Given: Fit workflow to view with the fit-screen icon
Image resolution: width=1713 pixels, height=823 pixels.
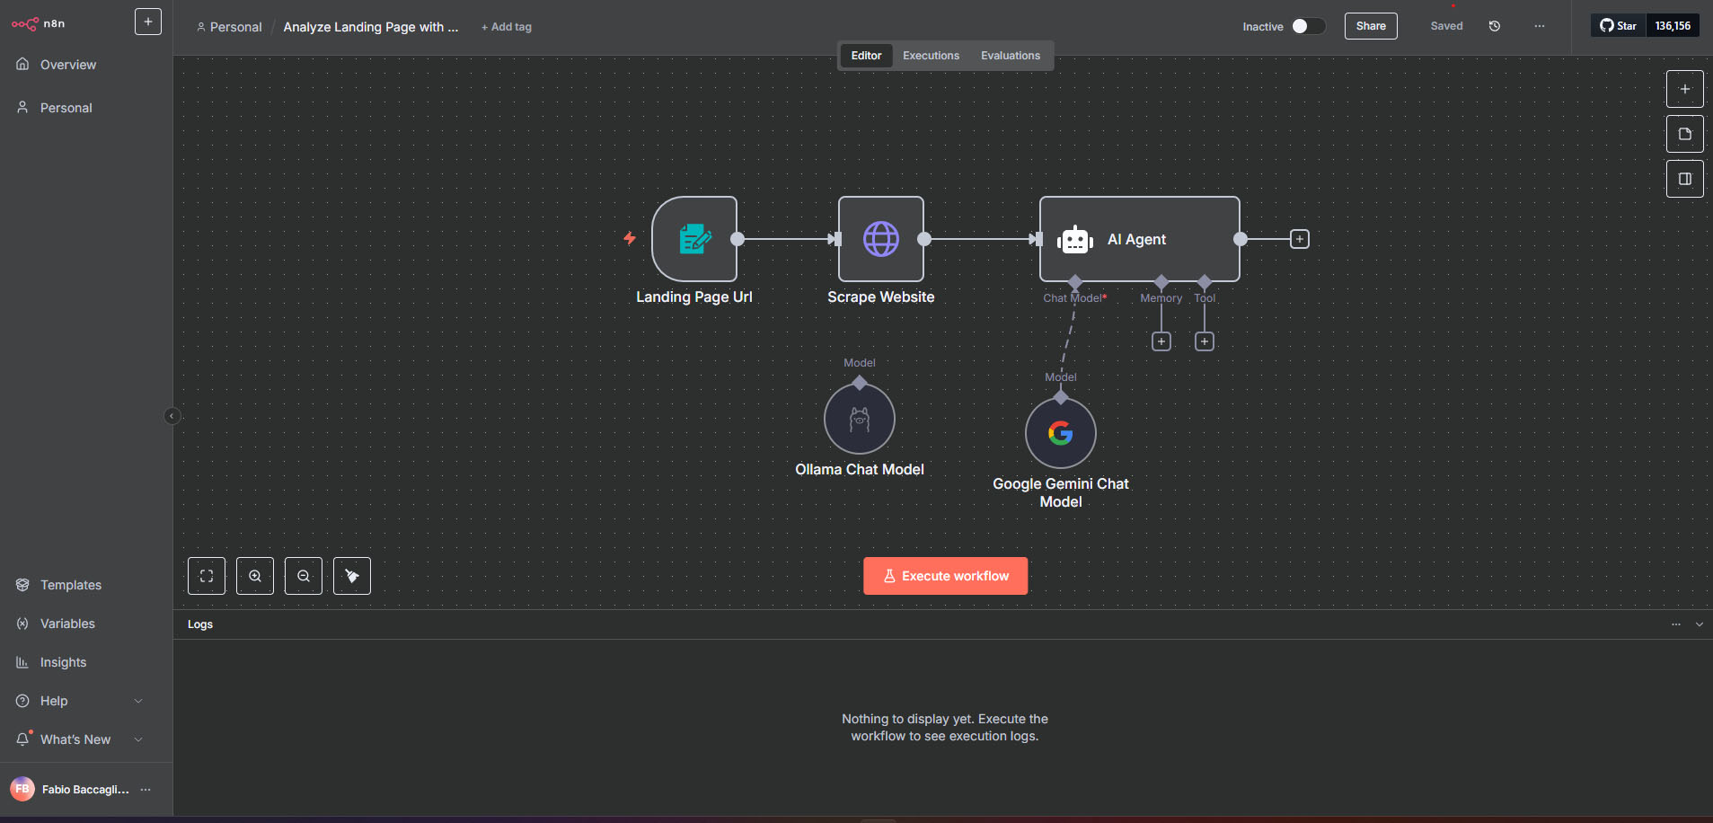Looking at the screenshot, I should click(x=207, y=576).
